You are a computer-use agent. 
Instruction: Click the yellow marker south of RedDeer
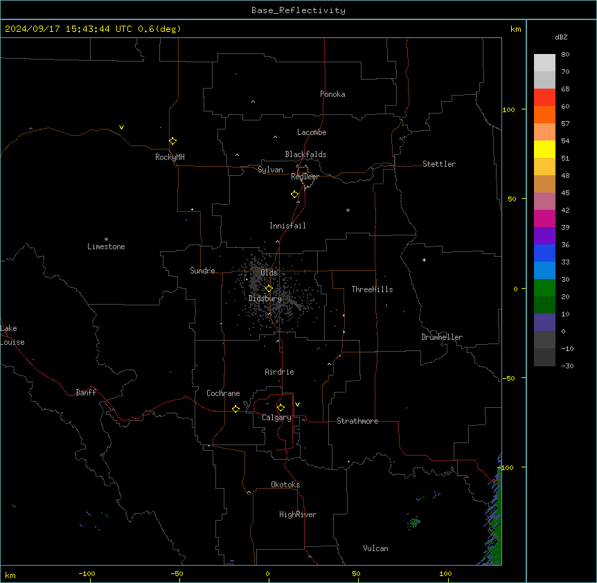[x=294, y=195]
